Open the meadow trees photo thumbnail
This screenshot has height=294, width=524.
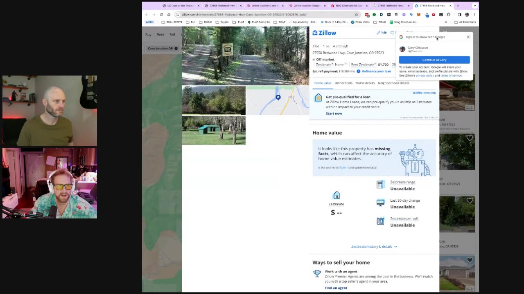[214, 100]
